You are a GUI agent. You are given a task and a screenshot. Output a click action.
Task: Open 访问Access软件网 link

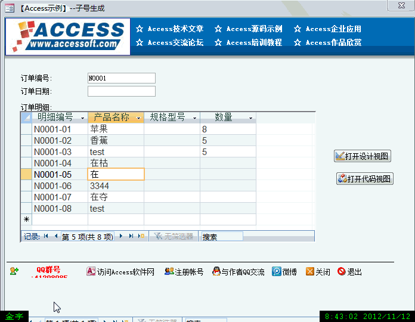pos(120,272)
